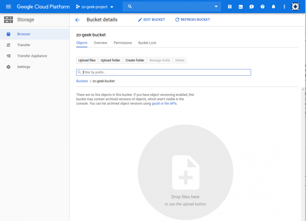Image resolution: width=306 pixels, height=221 pixels.
Task: Open the user account avatar
Action: (x=295, y=7)
